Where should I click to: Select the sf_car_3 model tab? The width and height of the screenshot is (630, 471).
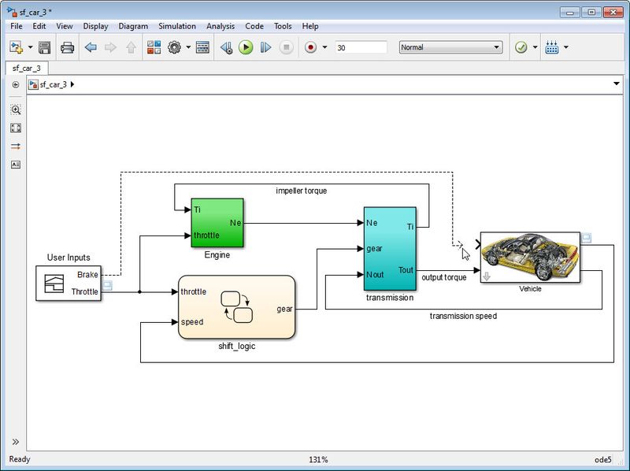pyautogui.click(x=28, y=69)
